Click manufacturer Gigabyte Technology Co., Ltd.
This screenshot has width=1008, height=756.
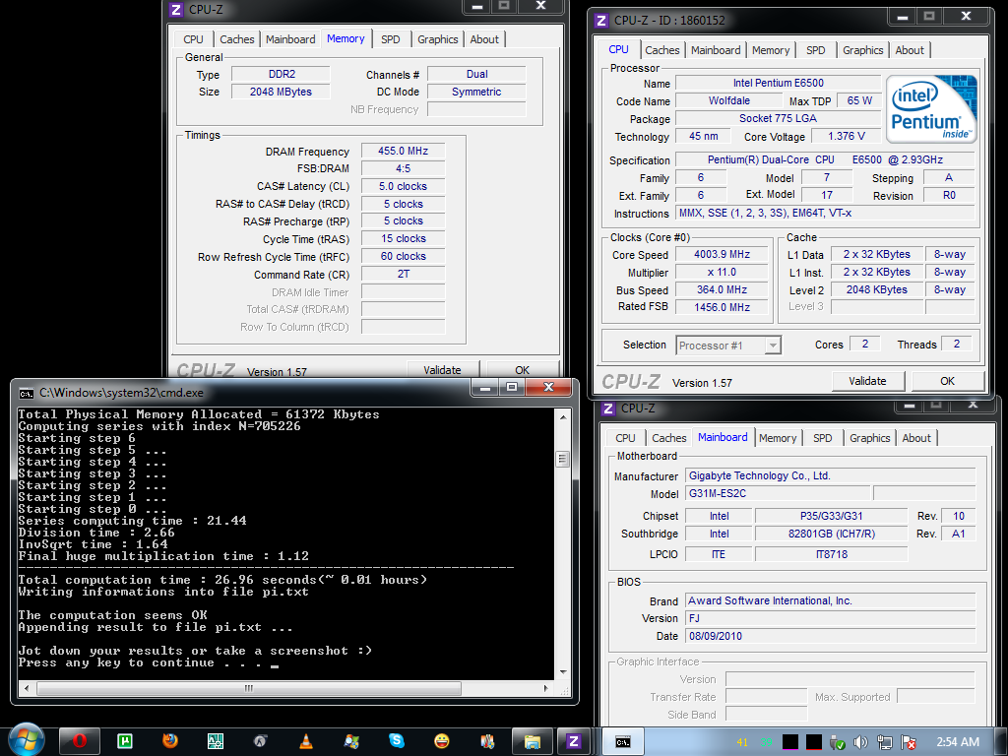pyautogui.click(x=831, y=475)
